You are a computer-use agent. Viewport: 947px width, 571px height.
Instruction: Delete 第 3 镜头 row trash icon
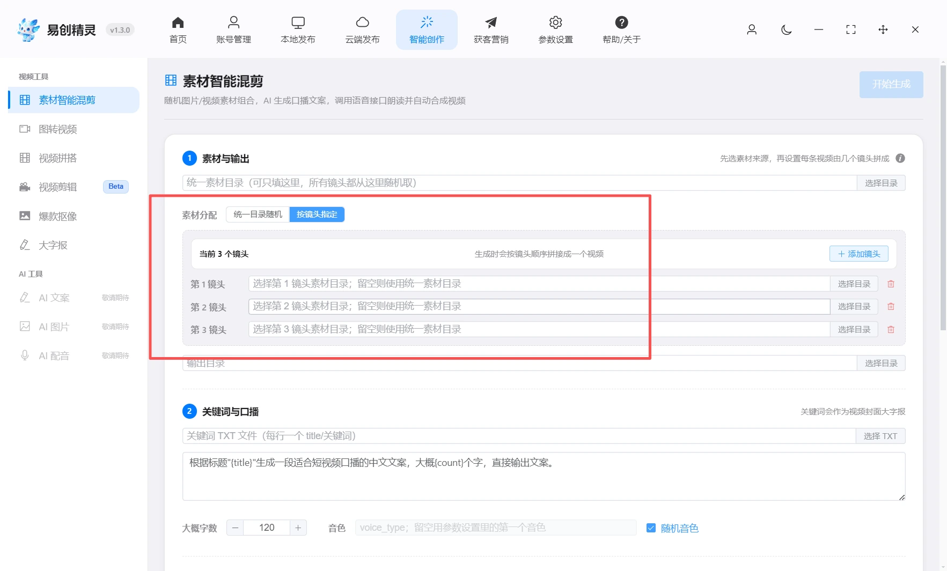pyautogui.click(x=891, y=329)
